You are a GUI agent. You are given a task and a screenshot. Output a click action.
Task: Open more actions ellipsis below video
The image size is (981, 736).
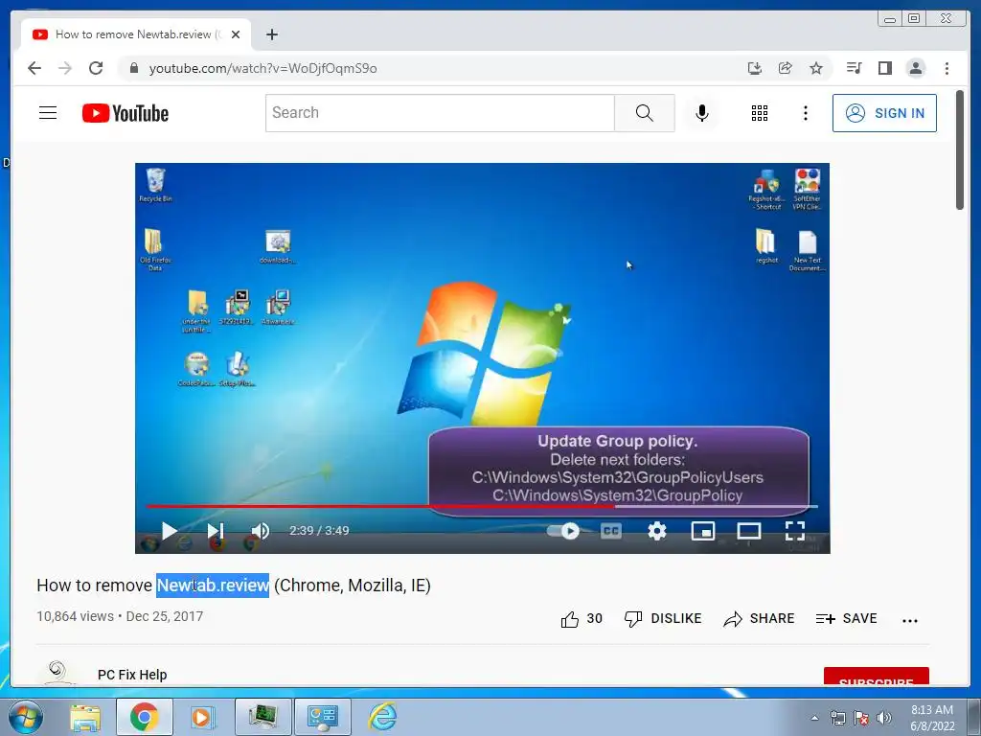[x=910, y=620]
